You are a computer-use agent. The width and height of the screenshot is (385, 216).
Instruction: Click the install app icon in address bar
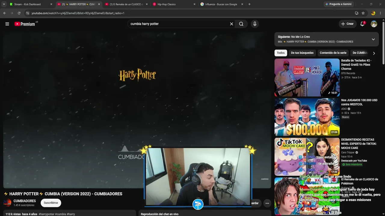(x=356, y=13)
